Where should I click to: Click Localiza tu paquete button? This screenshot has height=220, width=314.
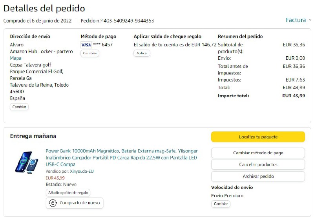pos(258,137)
